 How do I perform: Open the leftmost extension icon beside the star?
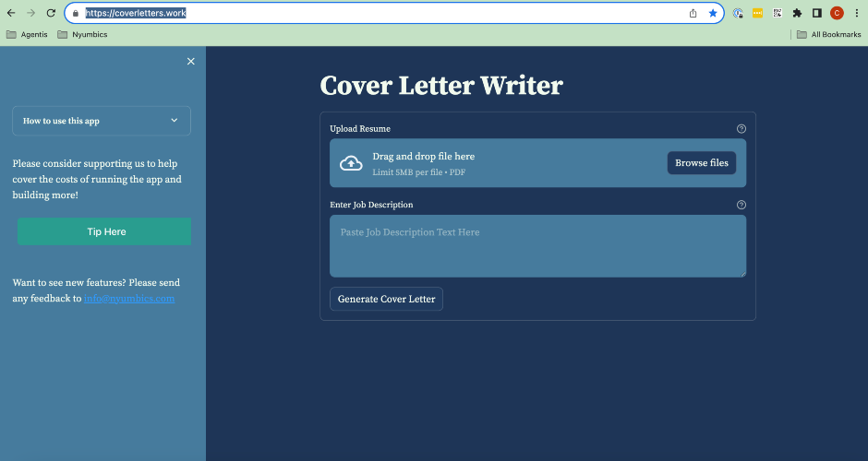(738, 13)
